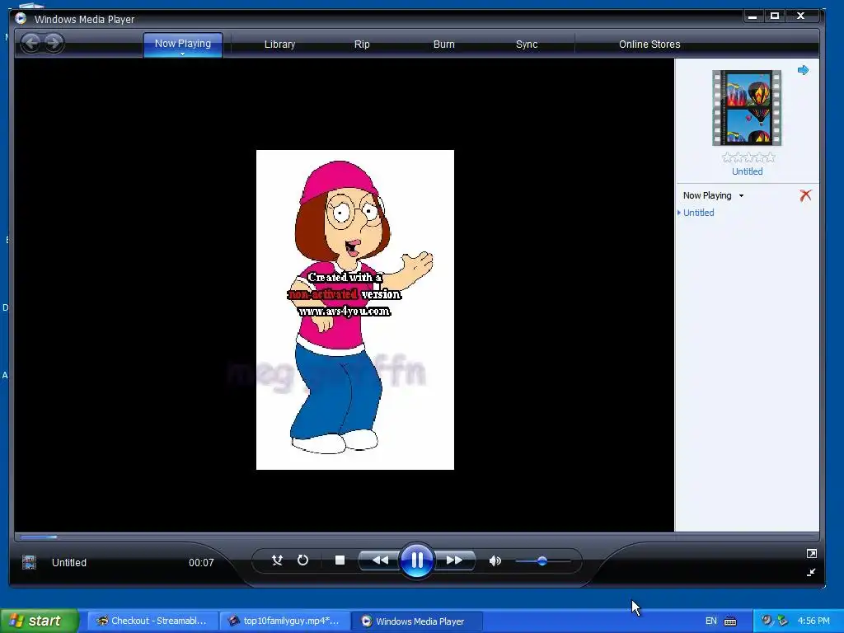This screenshot has width=844, height=633.
Task: Switch to top10familyguy.mp4 taskbar window
Action: coord(284,621)
